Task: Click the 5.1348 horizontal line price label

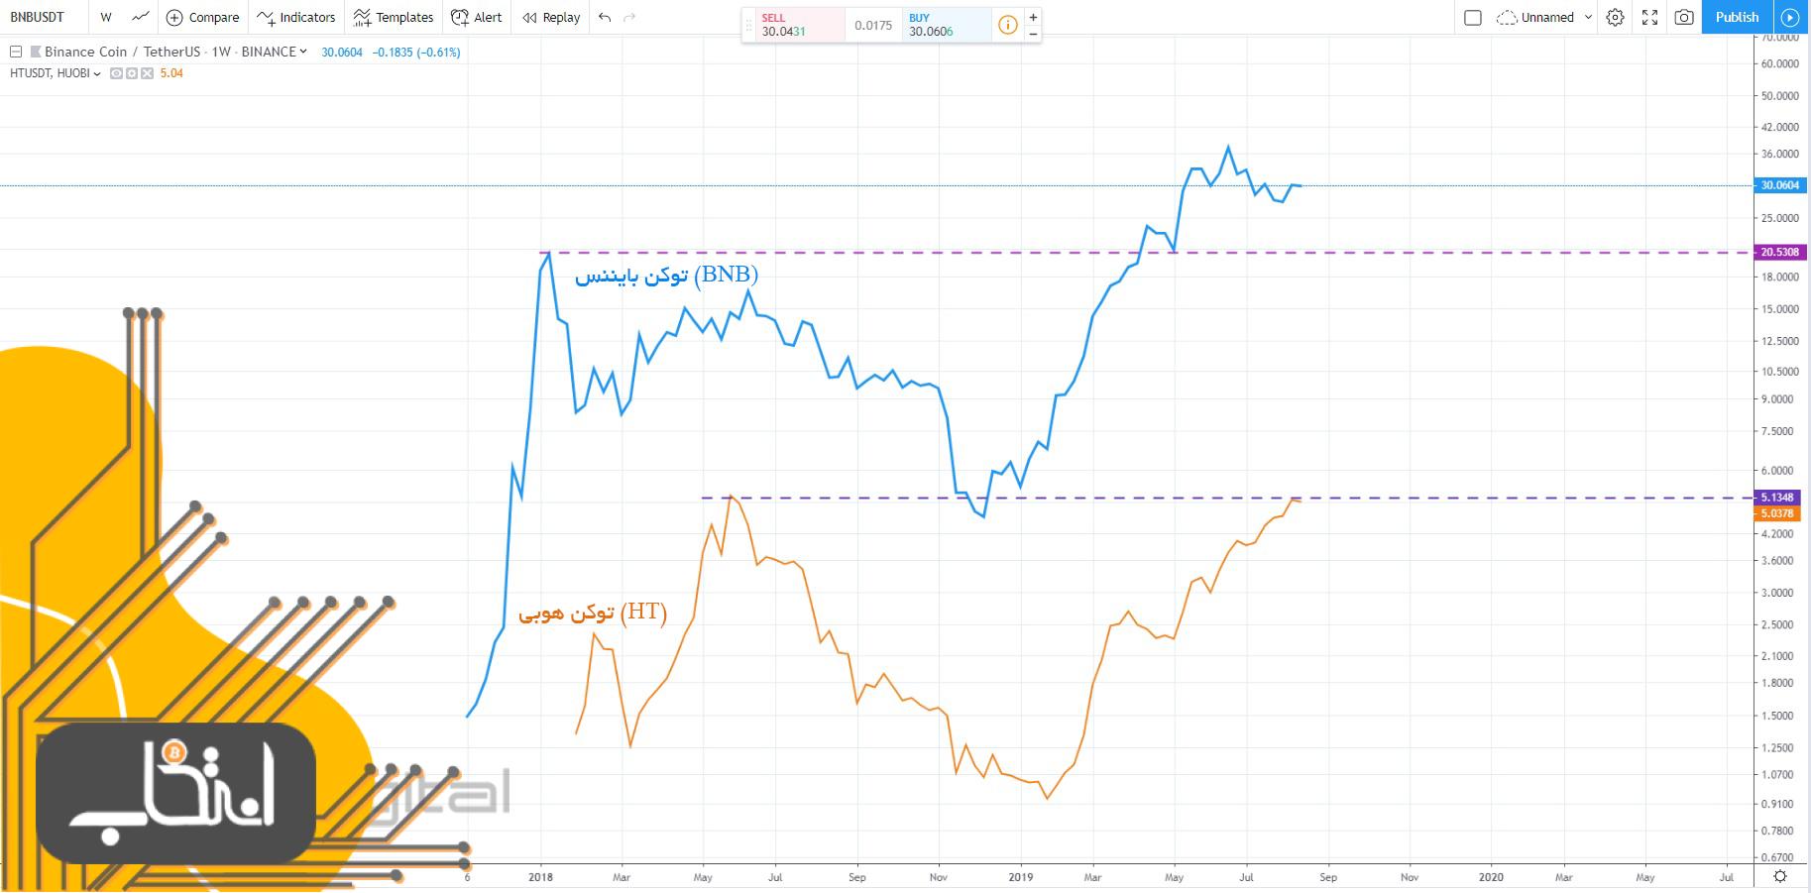Action: tap(1776, 498)
